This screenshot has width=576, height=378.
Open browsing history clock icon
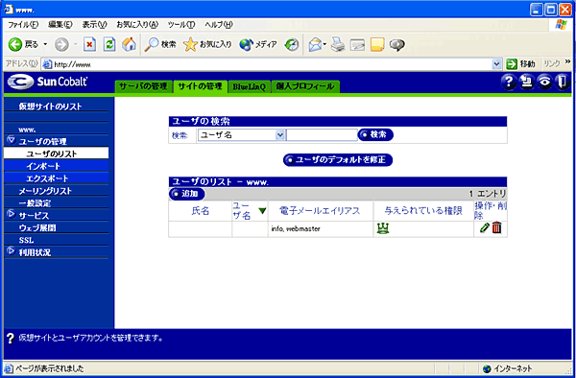coord(292,45)
